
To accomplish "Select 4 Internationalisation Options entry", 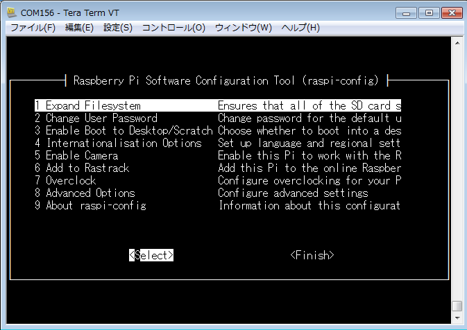I will coord(218,143).
